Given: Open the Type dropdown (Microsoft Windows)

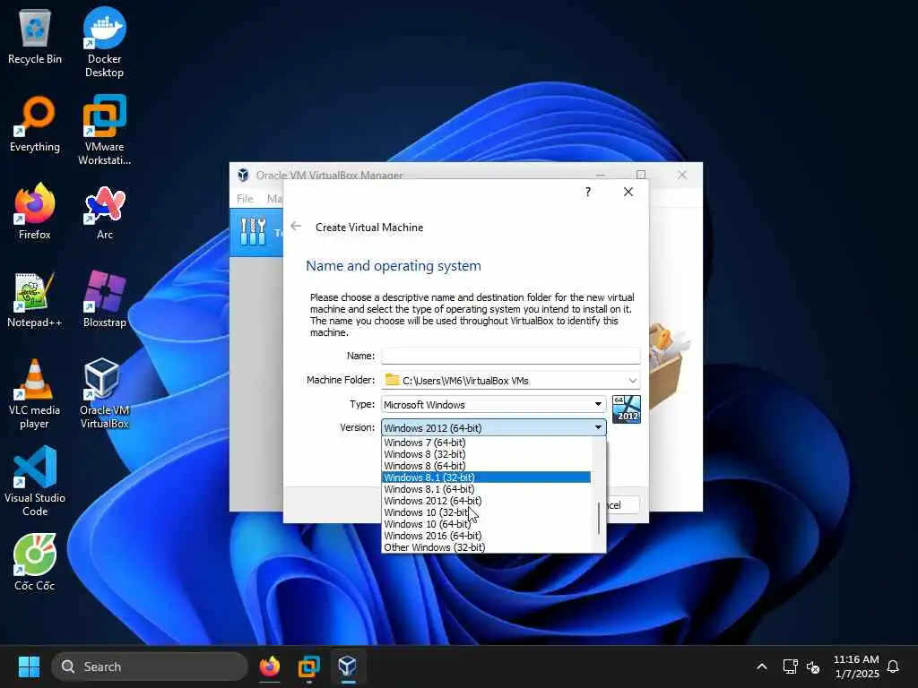Looking at the screenshot, I should coord(494,404).
